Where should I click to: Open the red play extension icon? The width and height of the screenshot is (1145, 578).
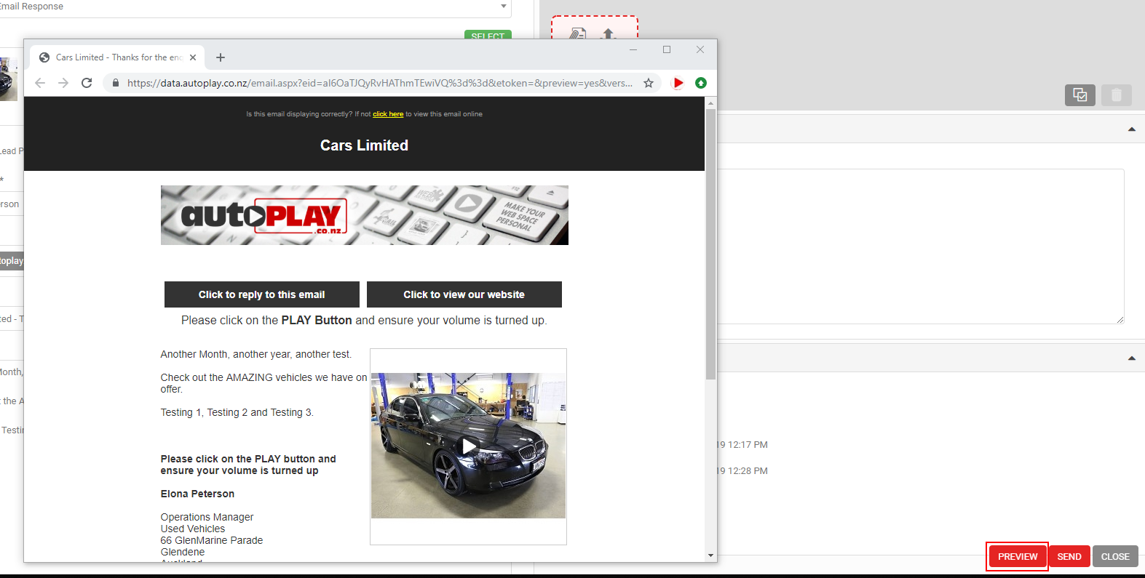click(678, 83)
